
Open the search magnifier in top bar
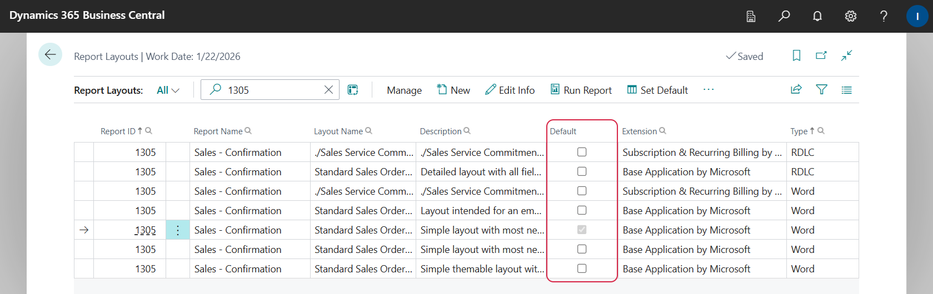784,16
